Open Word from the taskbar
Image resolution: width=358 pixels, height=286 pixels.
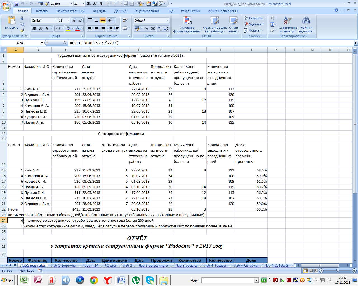(x=122, y=280)
